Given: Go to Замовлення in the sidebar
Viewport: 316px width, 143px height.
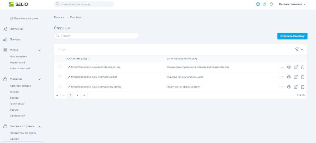Looking at the screenshot, I should pos(17,116).
